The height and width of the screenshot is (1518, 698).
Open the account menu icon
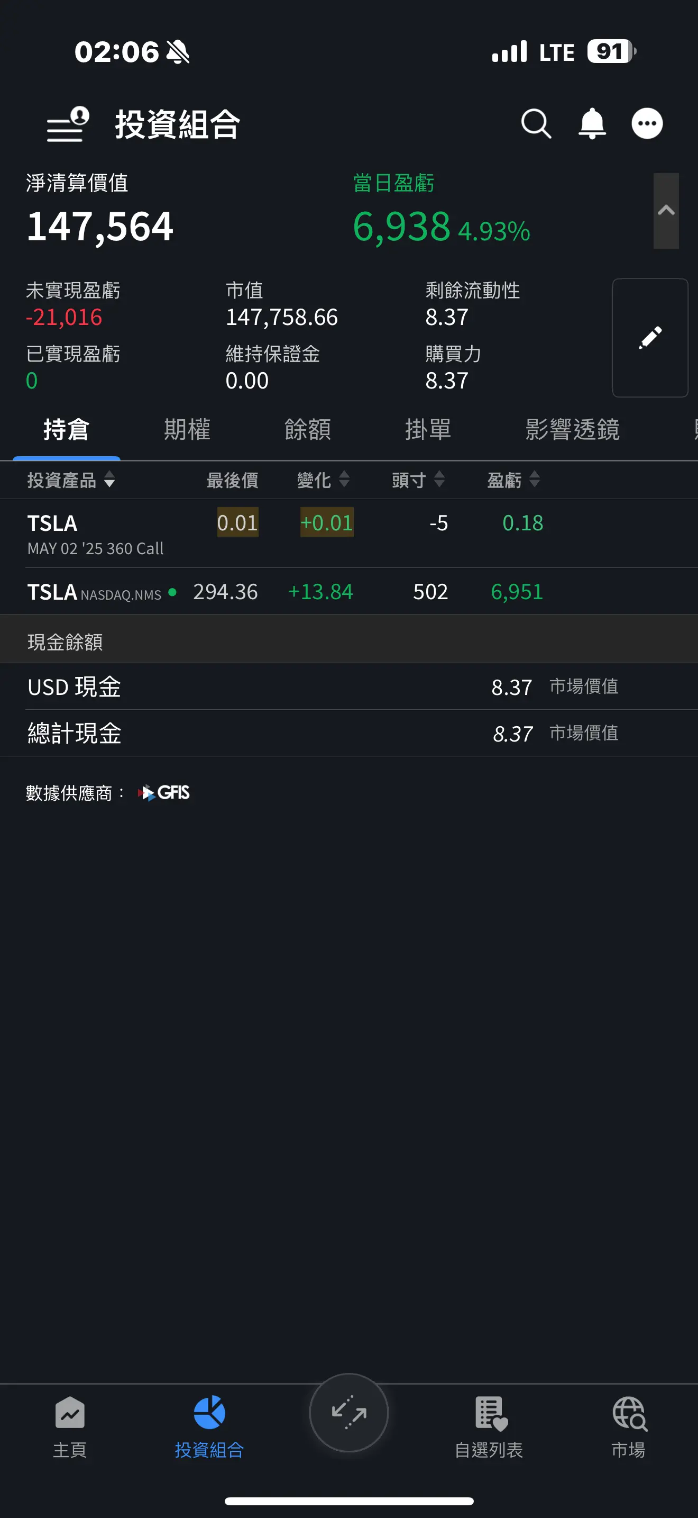point(68,124)
